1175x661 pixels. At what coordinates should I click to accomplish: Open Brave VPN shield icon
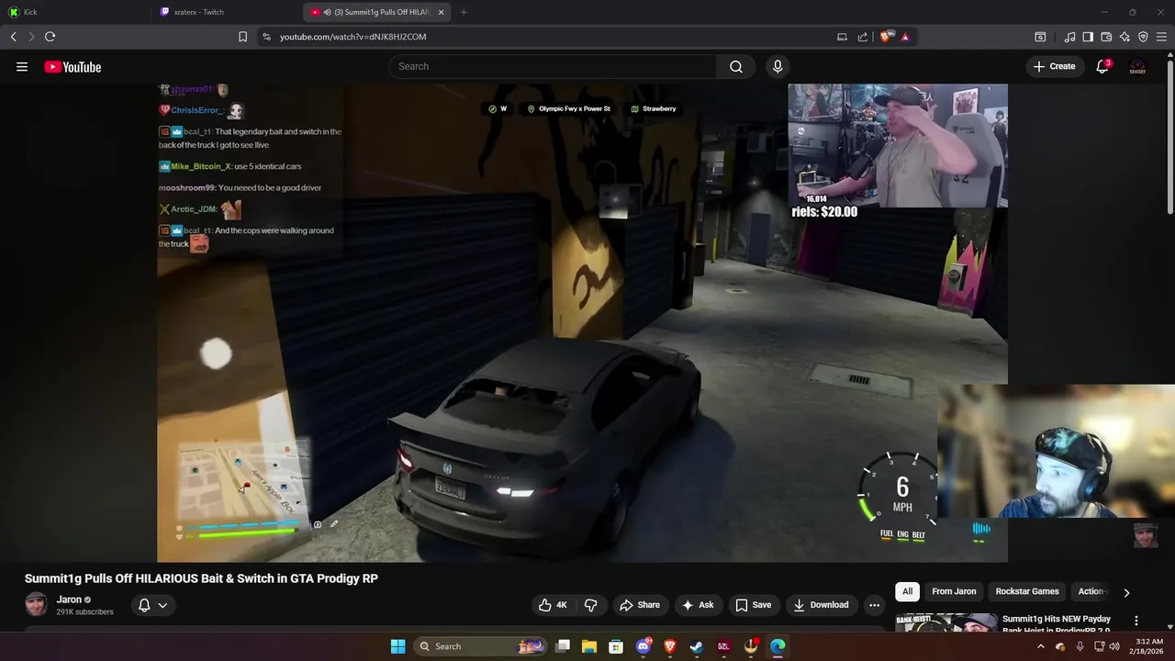[x=1143, y=37]
